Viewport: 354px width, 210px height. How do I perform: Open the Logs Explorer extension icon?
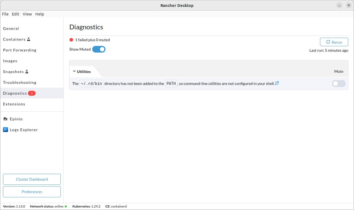(x=6, y=130)
